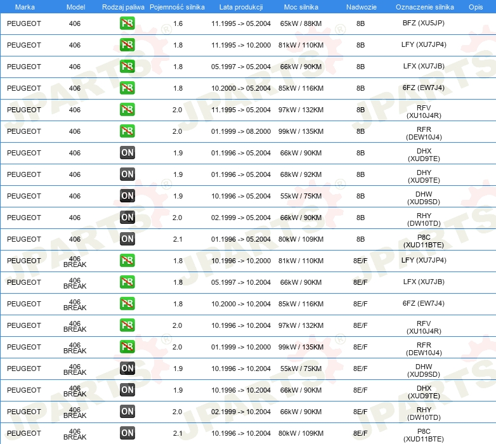
Task: Click petrol icon in 406 RFR 8B row
Action: pos(127,131)
